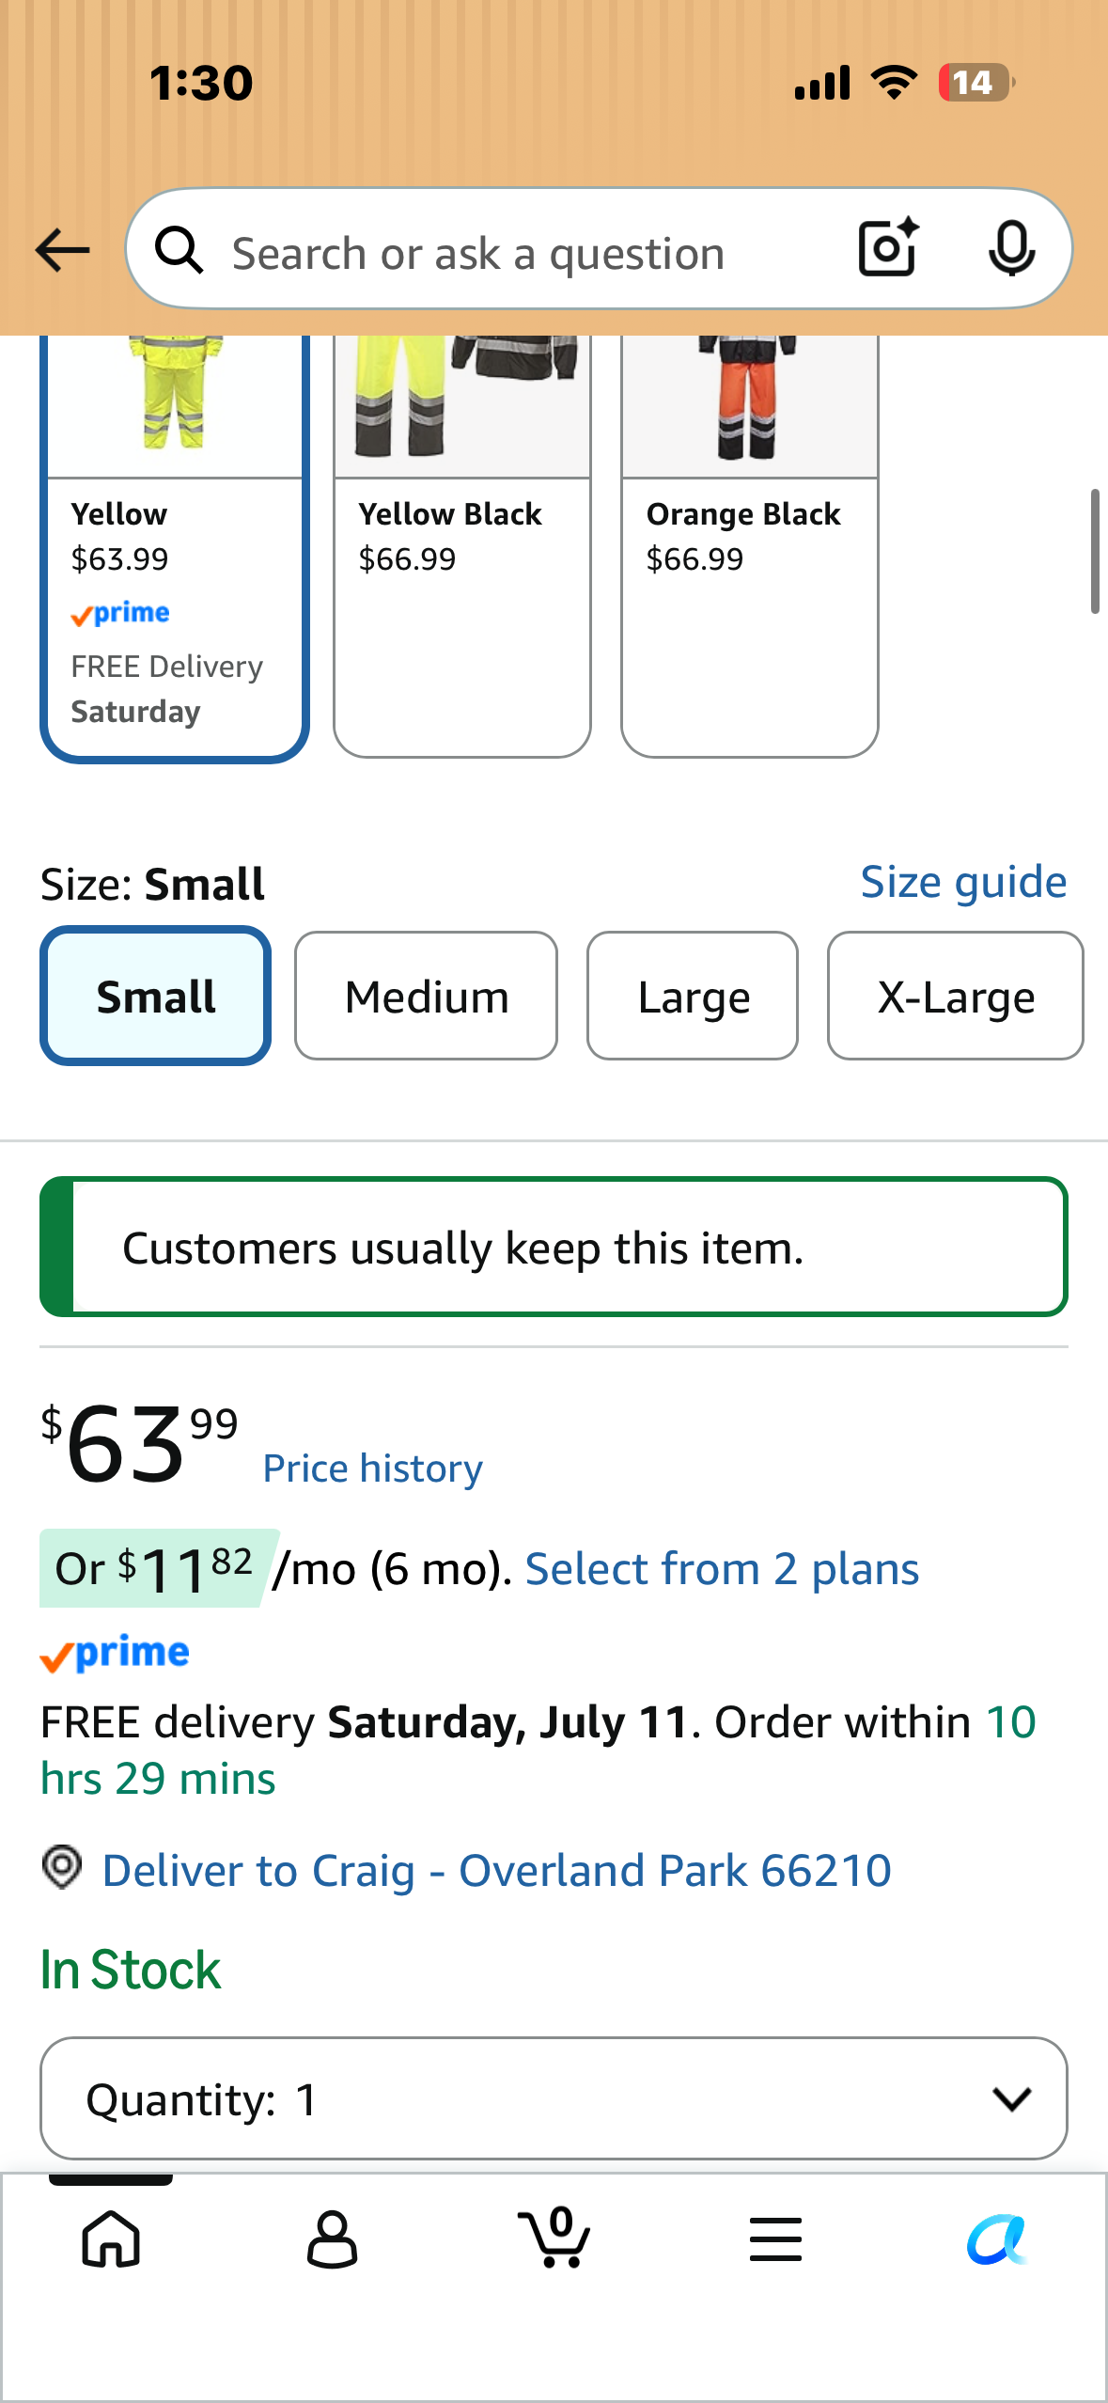Open the Alexa assistant icon

pyautogui.click(x=996, y=2238)
